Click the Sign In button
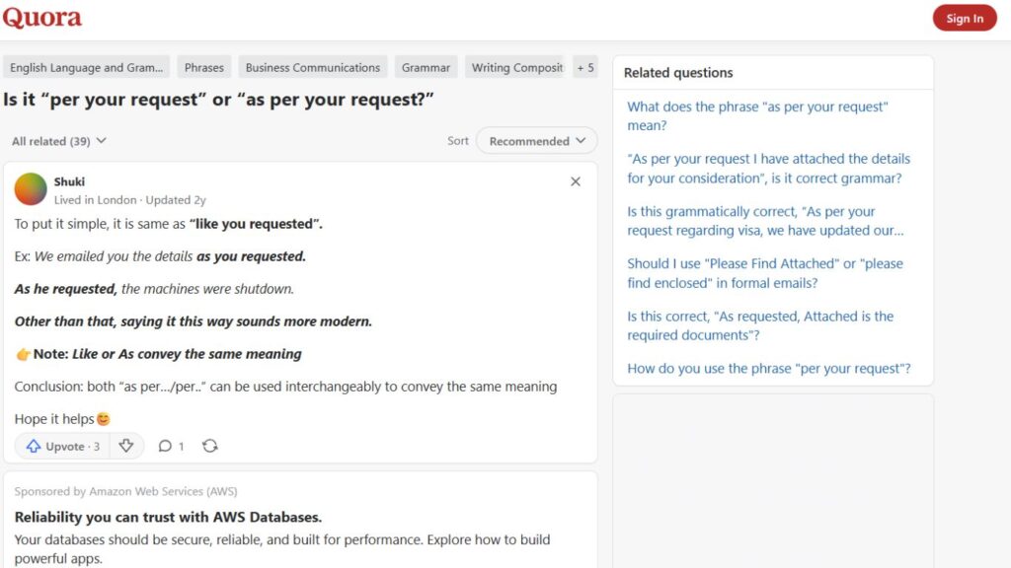The height and width of the screenshot is (568, 1011). pos(965,18)
